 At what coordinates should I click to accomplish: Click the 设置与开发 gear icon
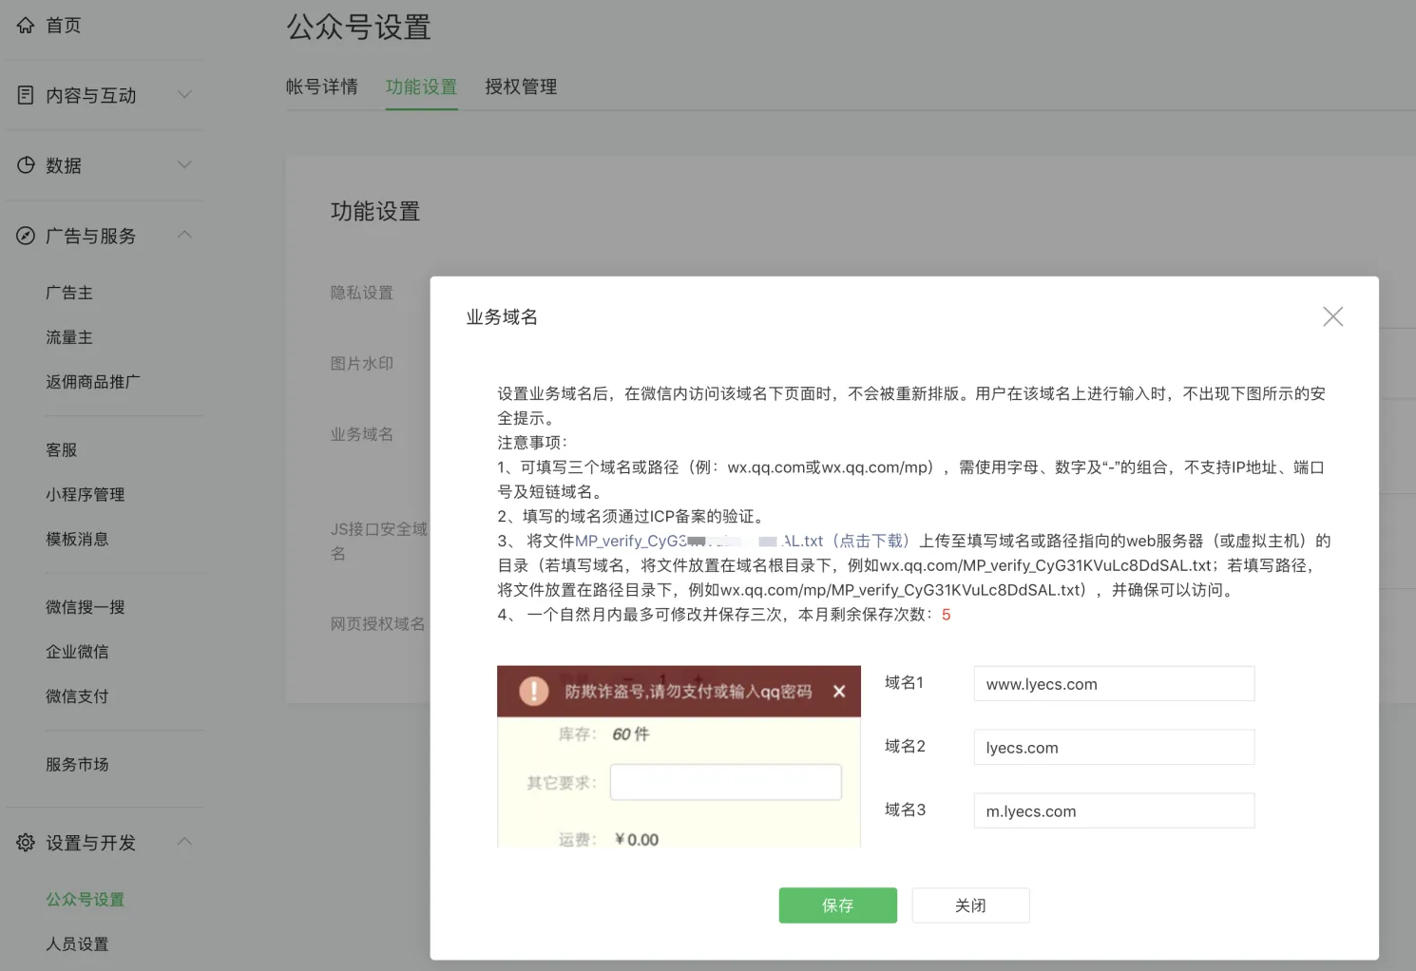(26, 843)
